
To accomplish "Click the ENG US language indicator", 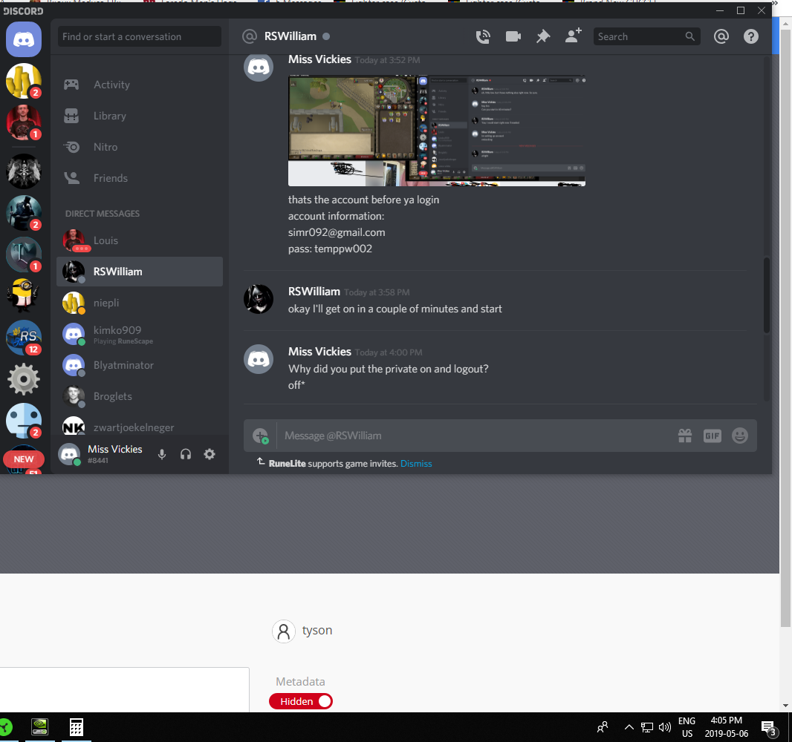I will tap(687, 727).
